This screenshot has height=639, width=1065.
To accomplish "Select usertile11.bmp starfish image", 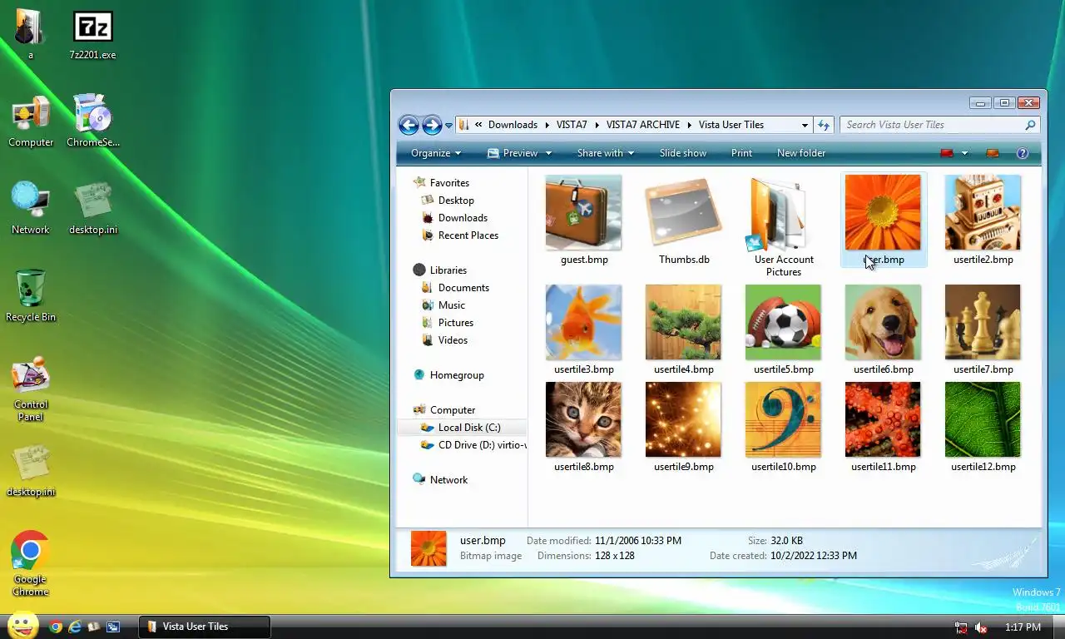I will point(883,419).
